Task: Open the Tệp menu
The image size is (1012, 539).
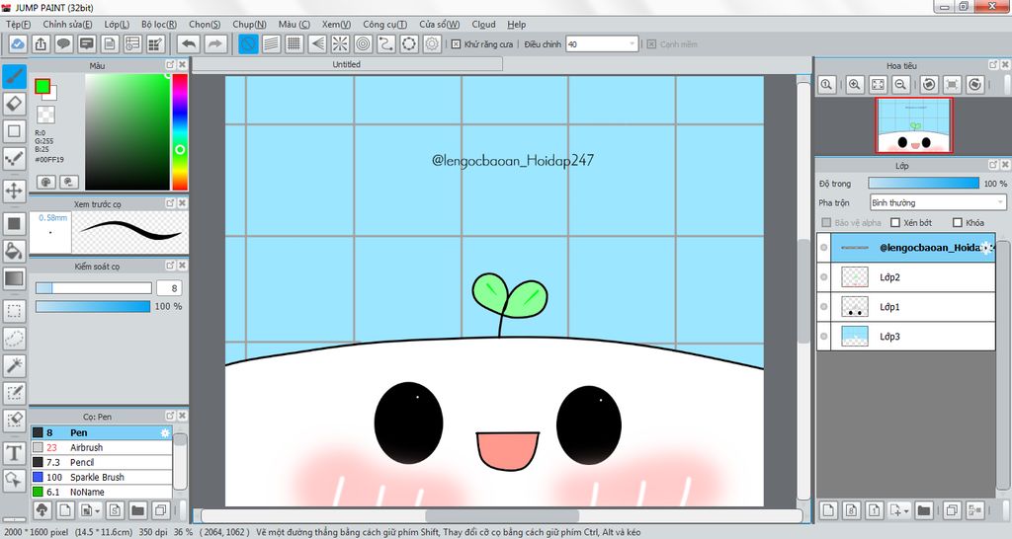Action: pyautogui.click(x=18, y=25)
